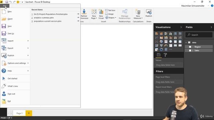Select the Waterfall chart visualization
214x120 pixels.
pos(180,38)
